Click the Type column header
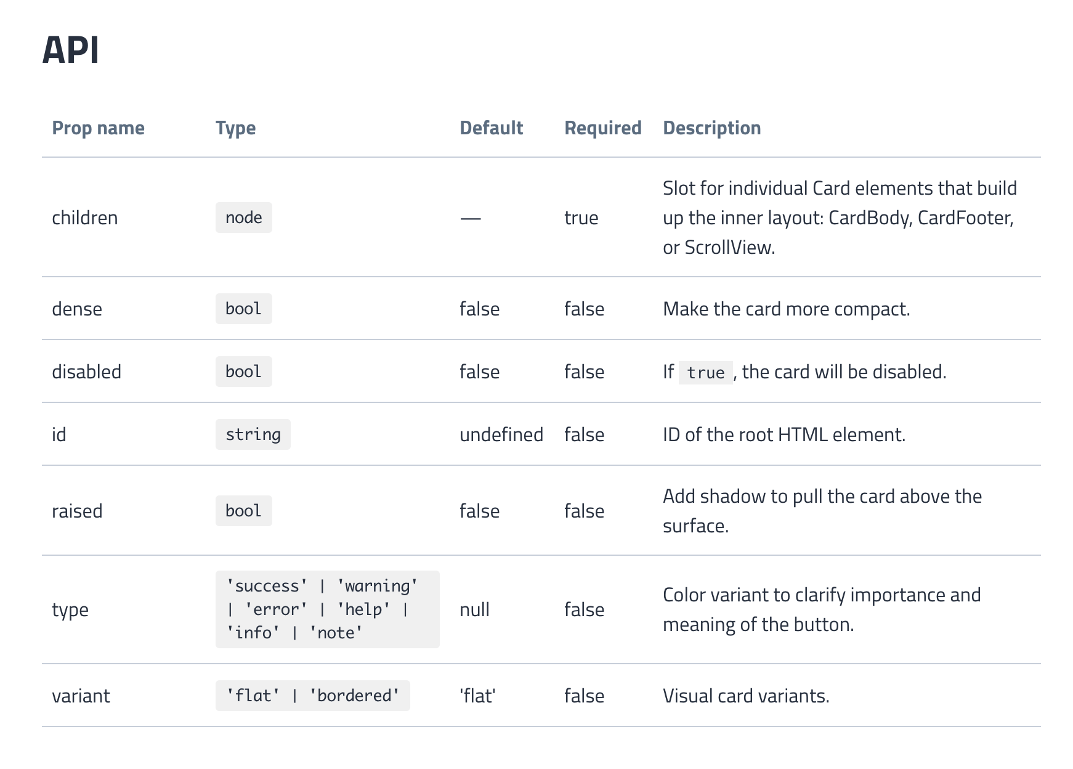The height and width of the screenshot is (769, 1073). click(235, 128)
